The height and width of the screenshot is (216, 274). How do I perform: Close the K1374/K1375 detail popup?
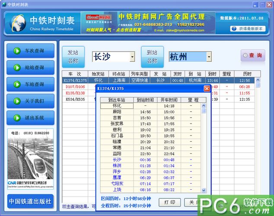click(207, 89)
